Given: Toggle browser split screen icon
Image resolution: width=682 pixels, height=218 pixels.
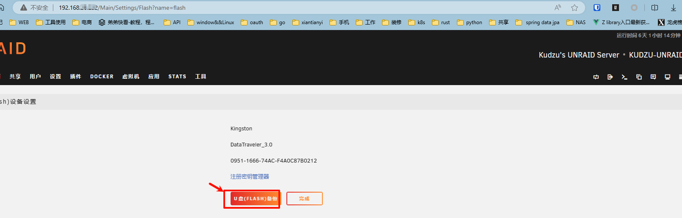Looking at the screenshot, I should click(654, 8).
